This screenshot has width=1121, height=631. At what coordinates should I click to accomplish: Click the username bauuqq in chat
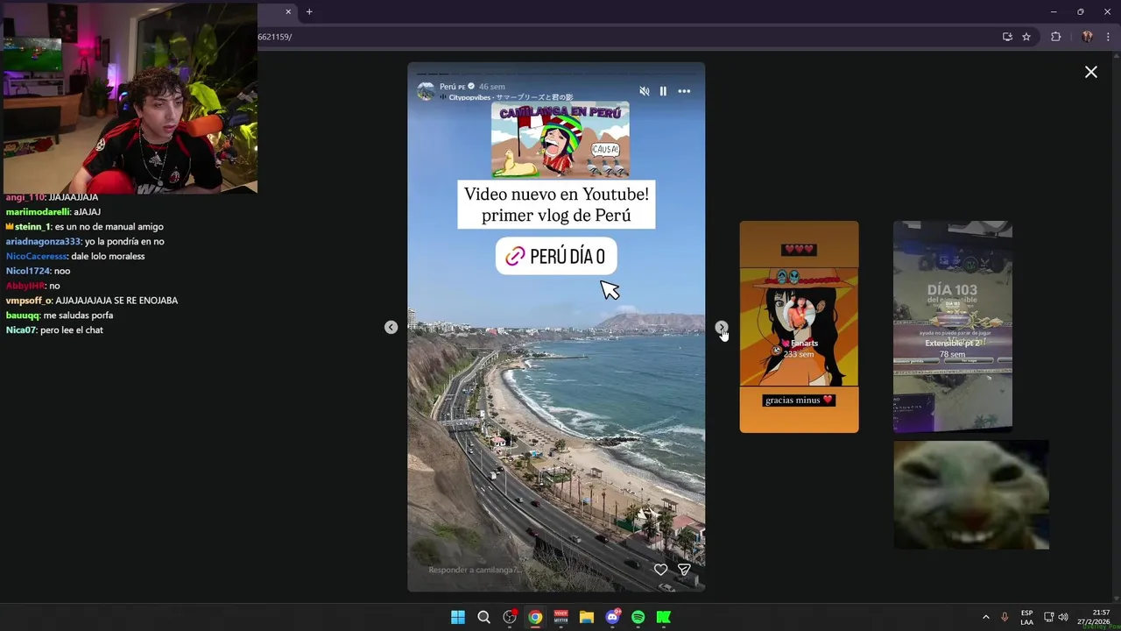(x=23, y=315)
